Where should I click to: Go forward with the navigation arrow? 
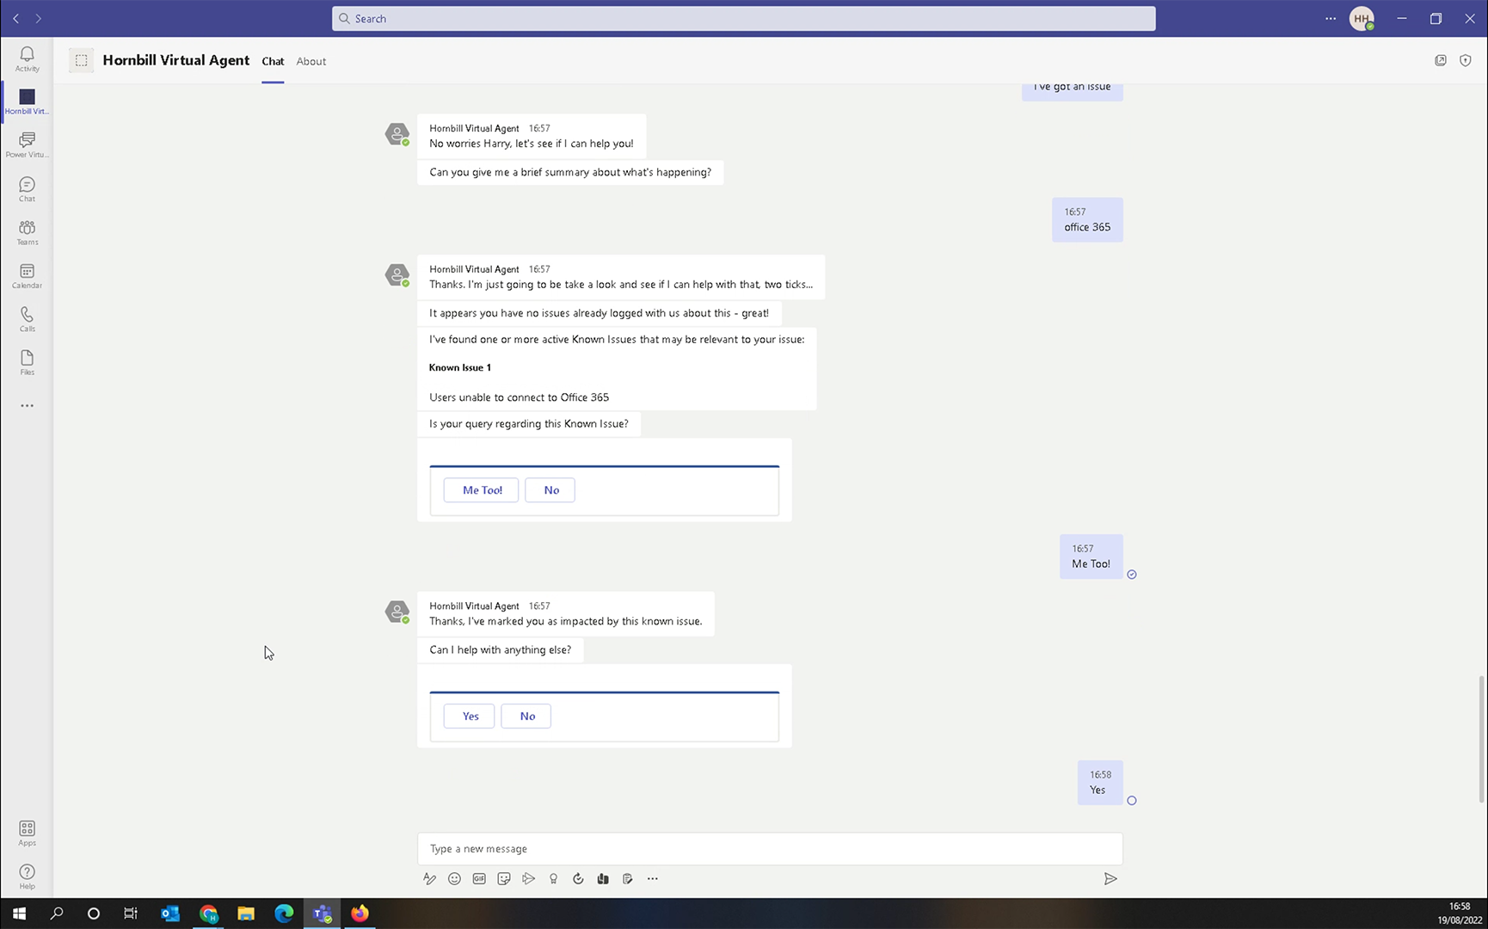[x=38, y=18]
